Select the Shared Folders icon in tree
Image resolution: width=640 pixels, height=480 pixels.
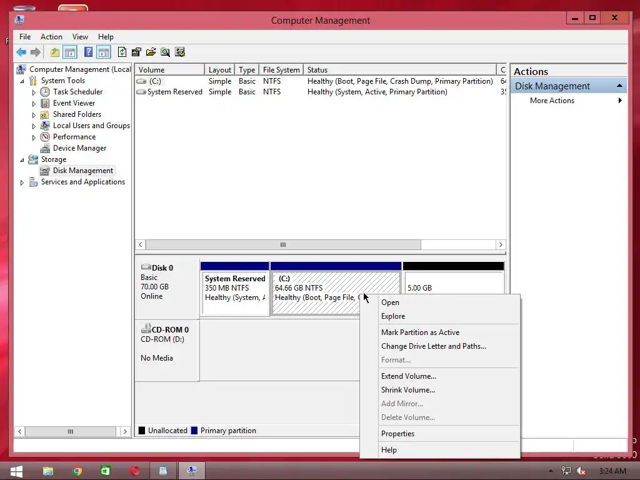click(x=45, y=114)
